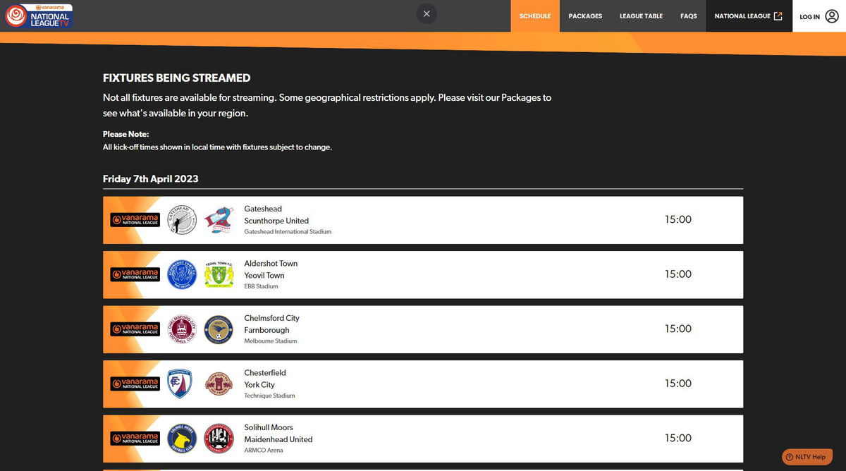846x471 pixels.
Task: Select the Chelmsford City team name
Action: coord(272,318)
